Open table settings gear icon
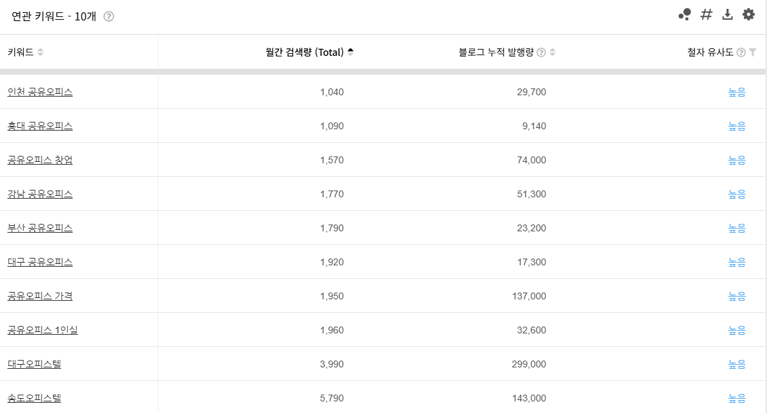The height and width of the screenshot is (413, 767). tap(749, 15)
